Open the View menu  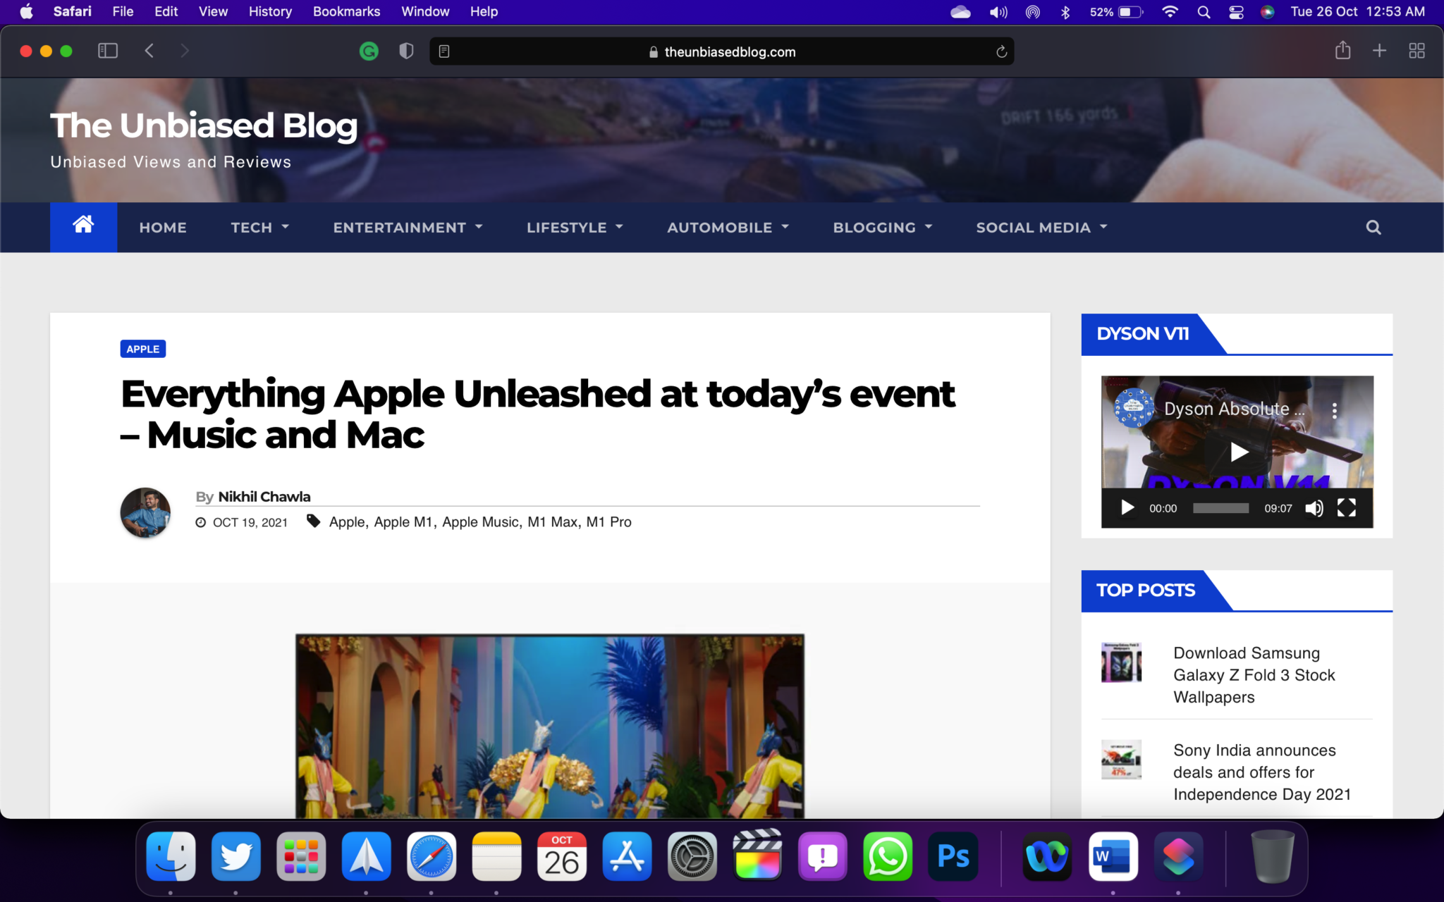[213, 12]
